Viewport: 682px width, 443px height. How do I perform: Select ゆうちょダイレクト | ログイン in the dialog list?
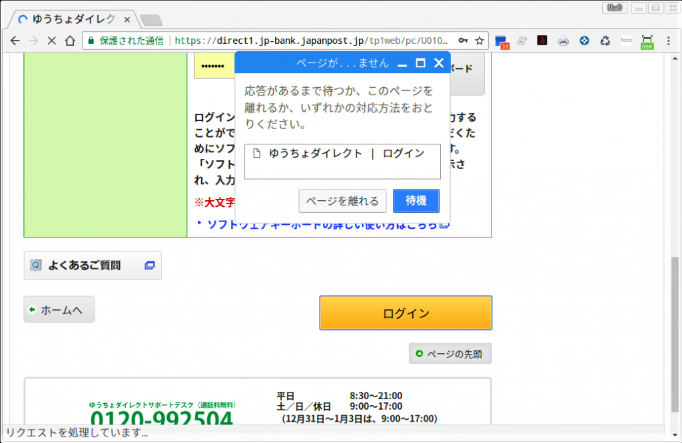tap(342, 153)
